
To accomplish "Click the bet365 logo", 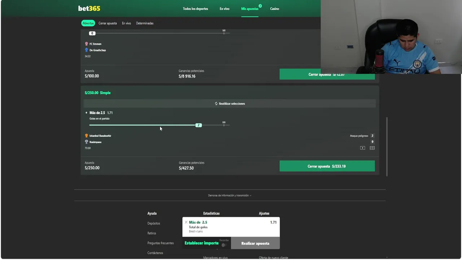I will (x=89, y=8).
